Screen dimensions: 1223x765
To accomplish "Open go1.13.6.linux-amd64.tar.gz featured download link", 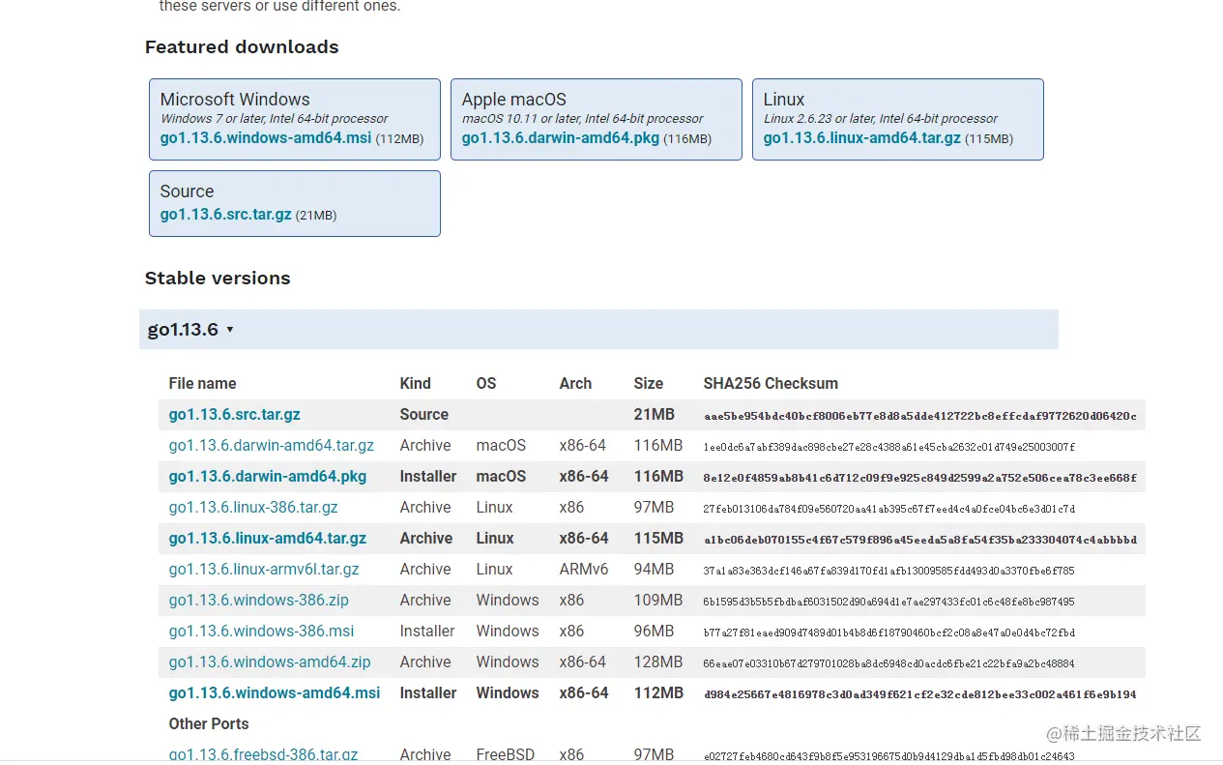I will tap(862, 138).
